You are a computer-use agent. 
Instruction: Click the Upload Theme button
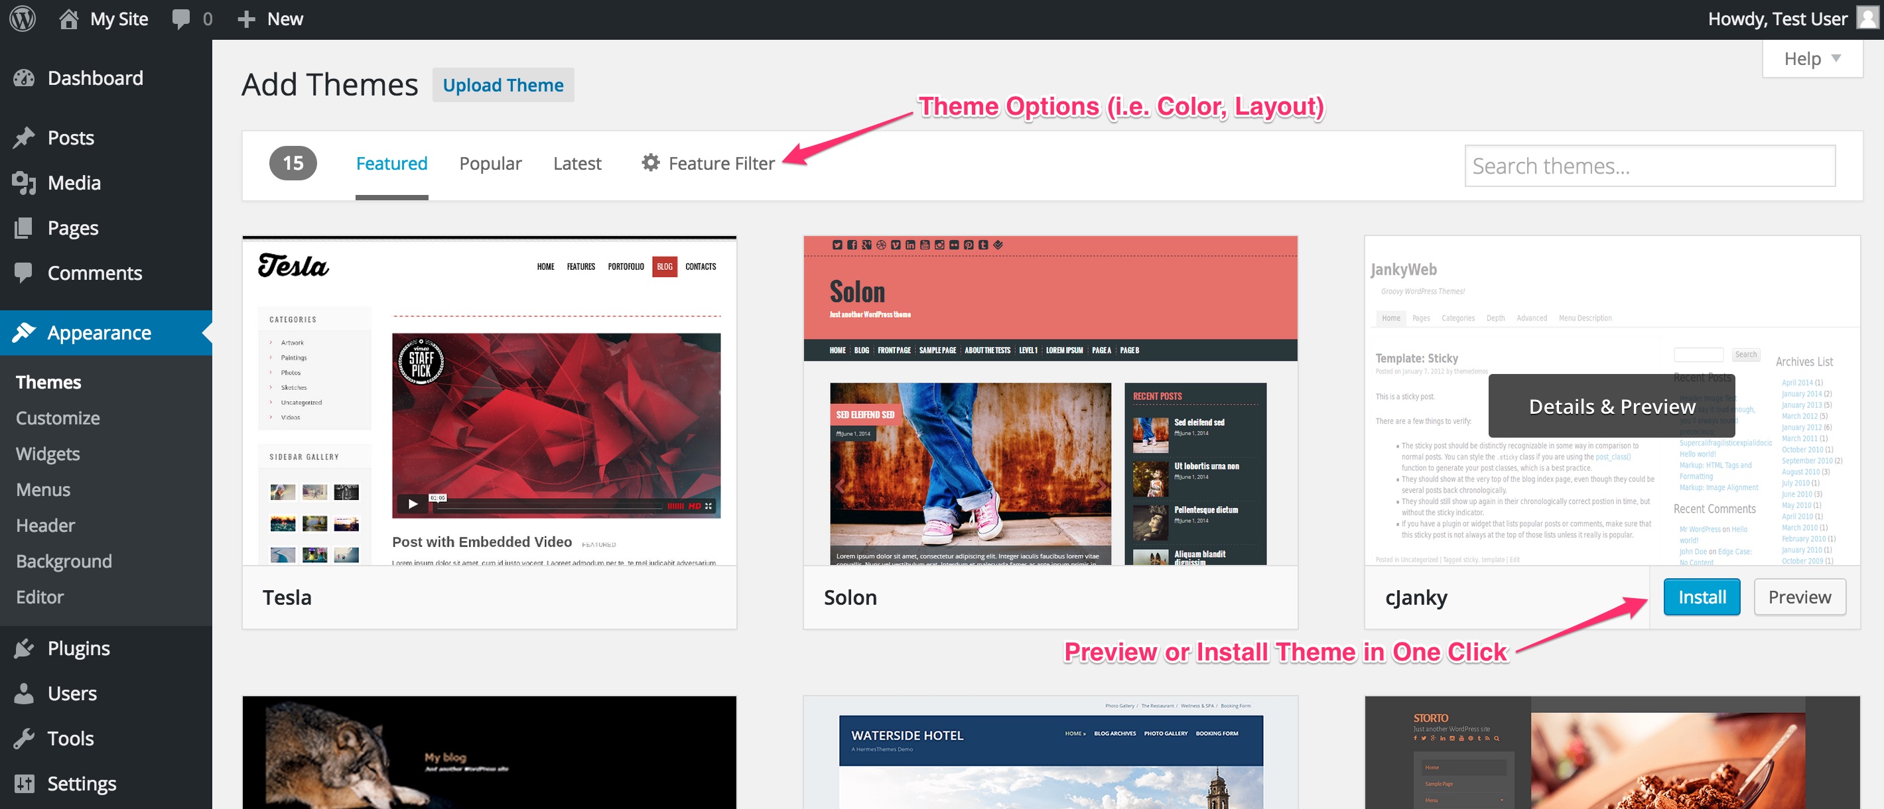tap(504, 85)
